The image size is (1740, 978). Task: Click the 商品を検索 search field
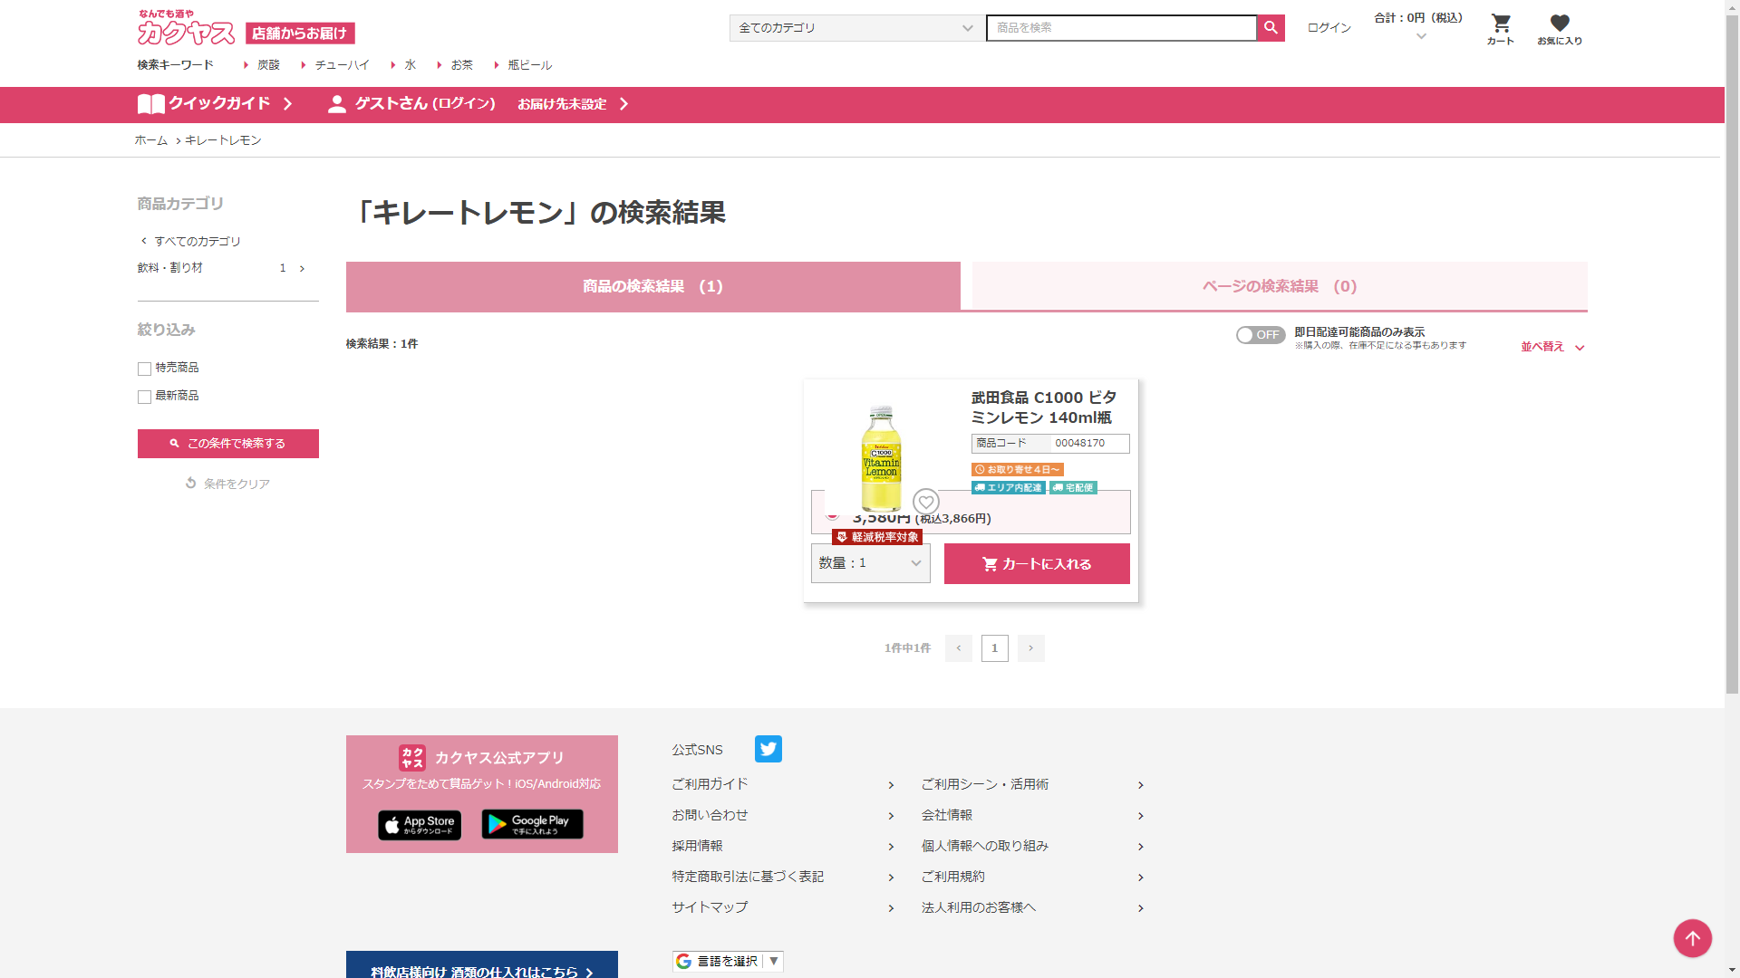coord(1120,28)
